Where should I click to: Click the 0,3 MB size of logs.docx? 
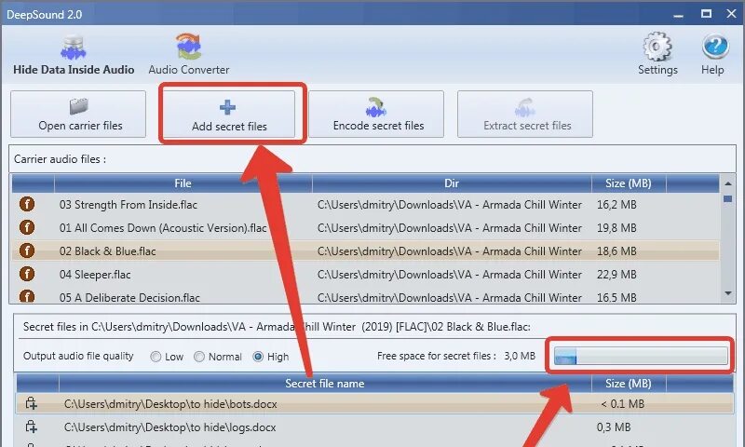[614, 427]
